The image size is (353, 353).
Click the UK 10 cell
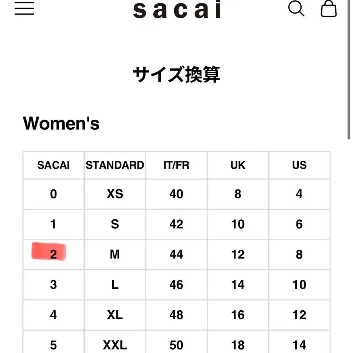238,224
